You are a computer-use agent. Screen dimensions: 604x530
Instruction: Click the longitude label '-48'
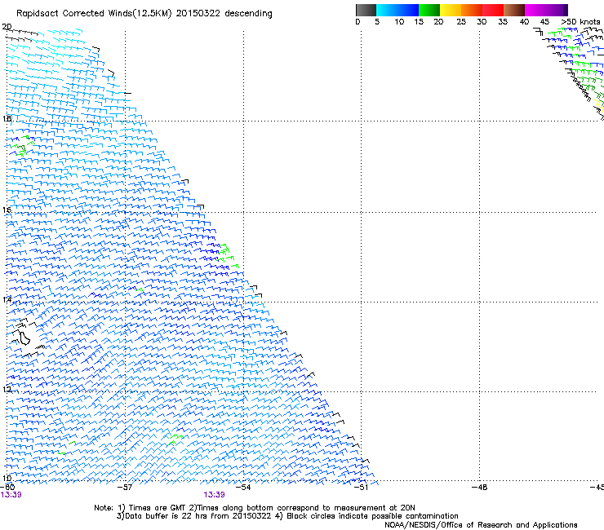479,488
